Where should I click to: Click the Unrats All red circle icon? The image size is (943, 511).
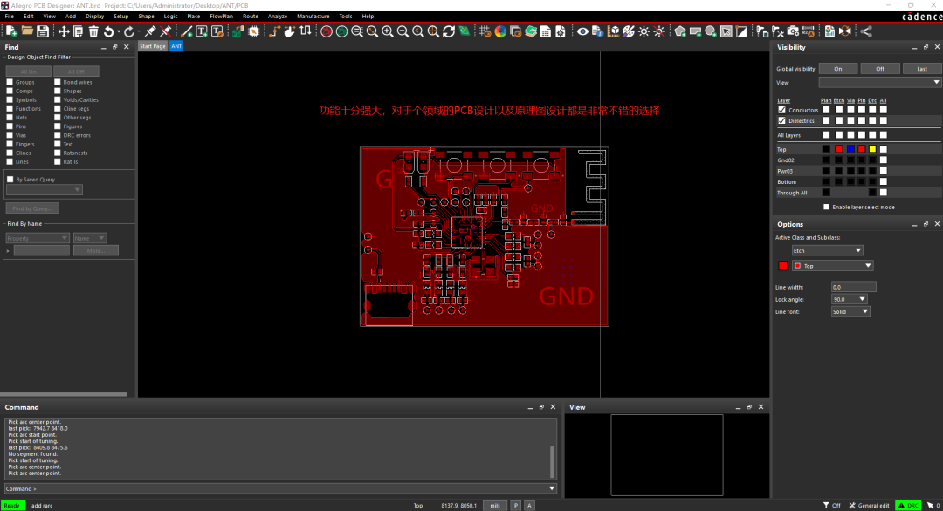click(327, 31)
